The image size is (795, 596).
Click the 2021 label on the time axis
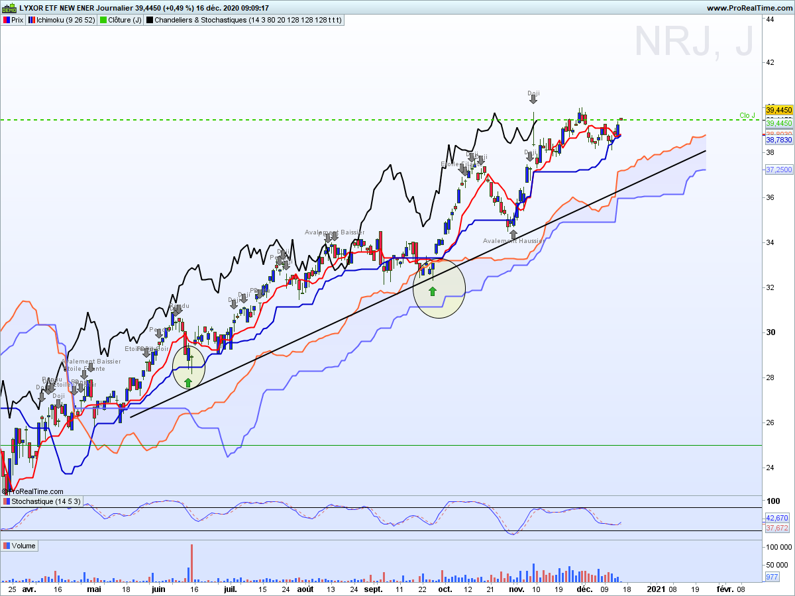tap(657, 589)
